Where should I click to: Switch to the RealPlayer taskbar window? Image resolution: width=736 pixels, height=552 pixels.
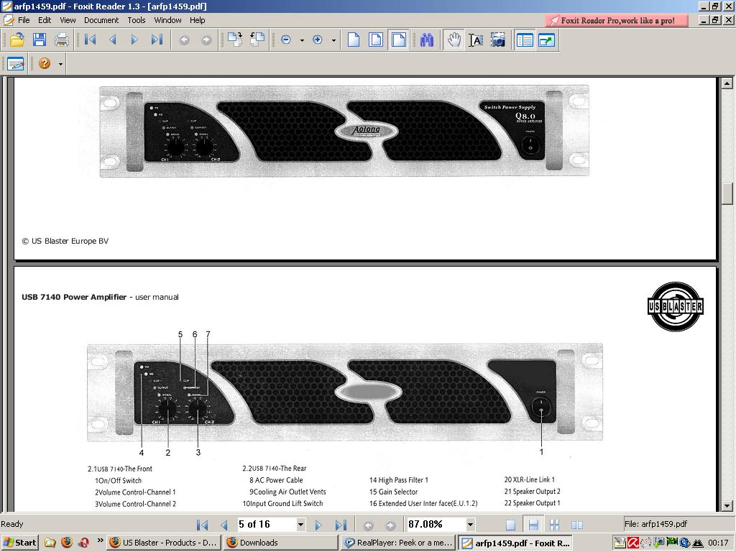coord(398,543)
